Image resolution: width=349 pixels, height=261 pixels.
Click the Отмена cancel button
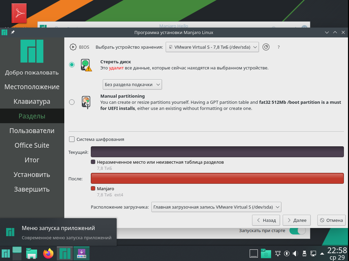coord(331,220)
